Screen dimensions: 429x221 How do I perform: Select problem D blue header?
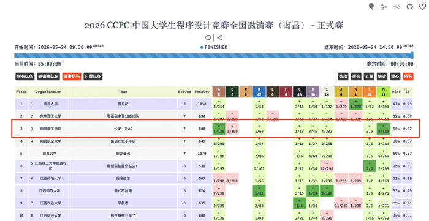(259, 92)
